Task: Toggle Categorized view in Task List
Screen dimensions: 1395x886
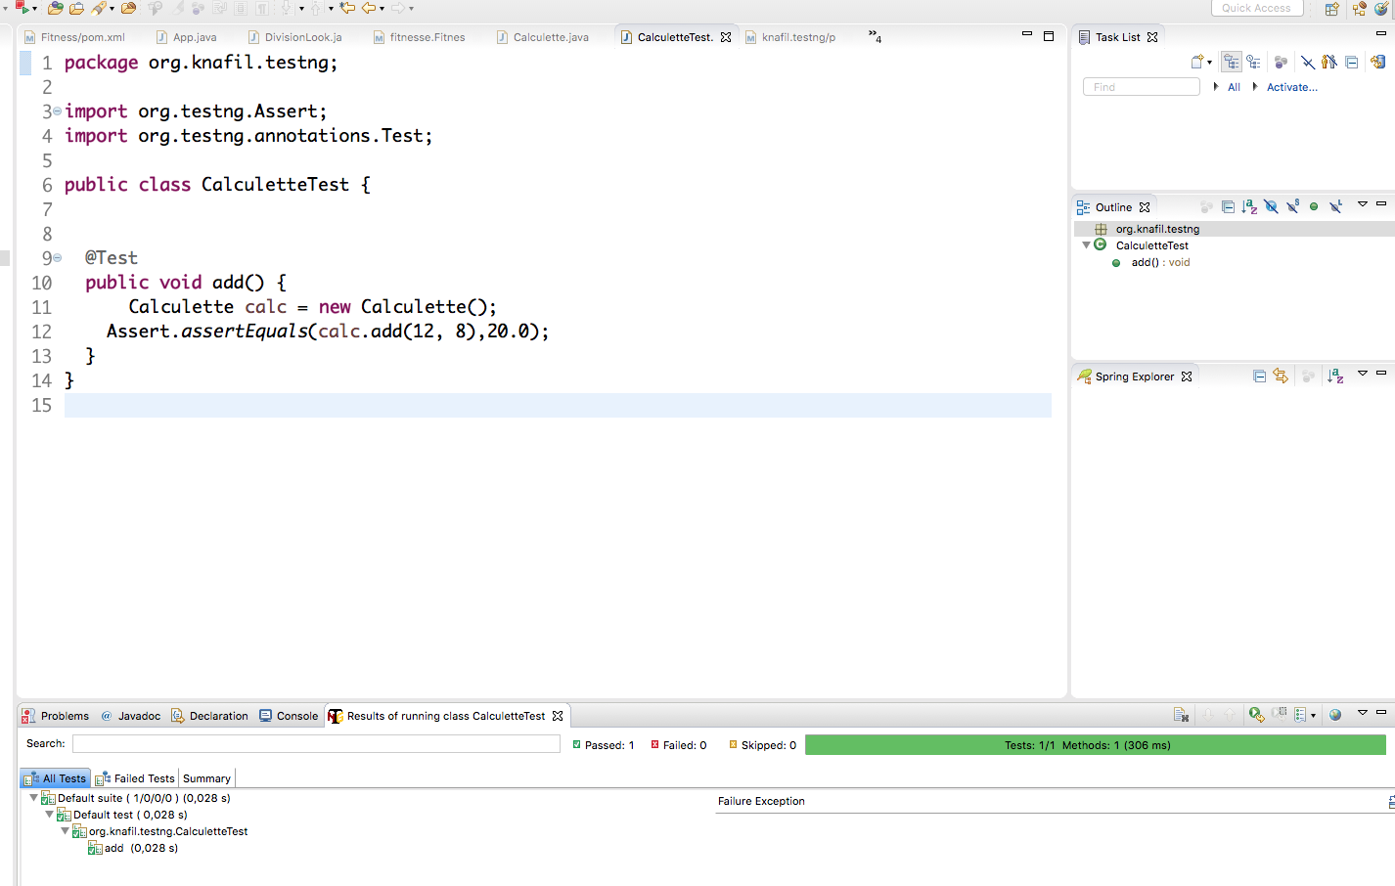Action: [x=1232, y=62]
